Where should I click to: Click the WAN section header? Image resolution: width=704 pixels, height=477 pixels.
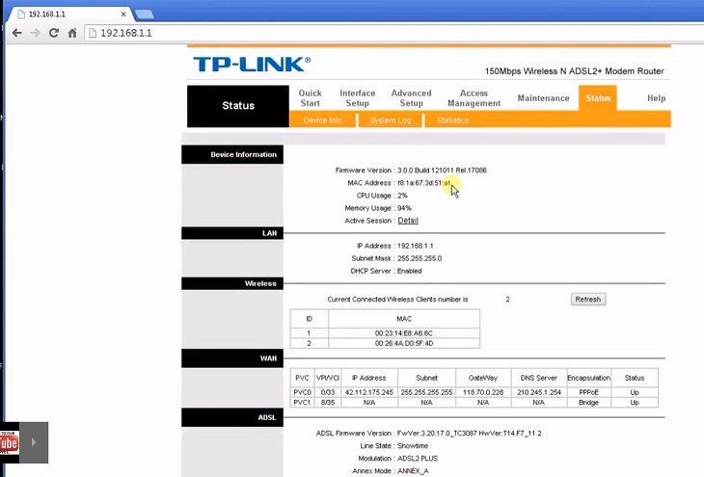tap(232, 358)
